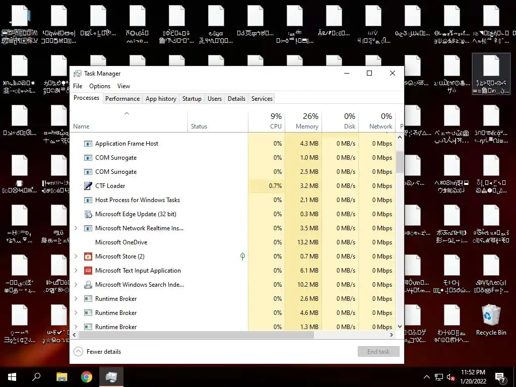Switch to the App history tab
Screen dimensions: 516x387
161,99
